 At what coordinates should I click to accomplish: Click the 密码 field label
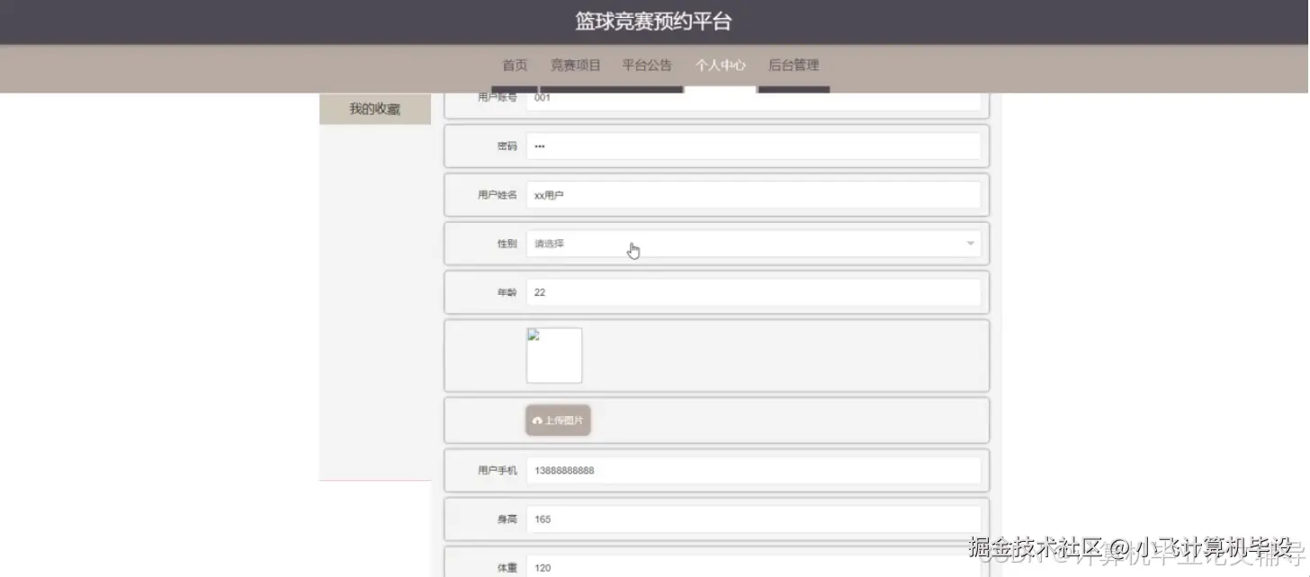pyautogui.click(x=507, y=146)
